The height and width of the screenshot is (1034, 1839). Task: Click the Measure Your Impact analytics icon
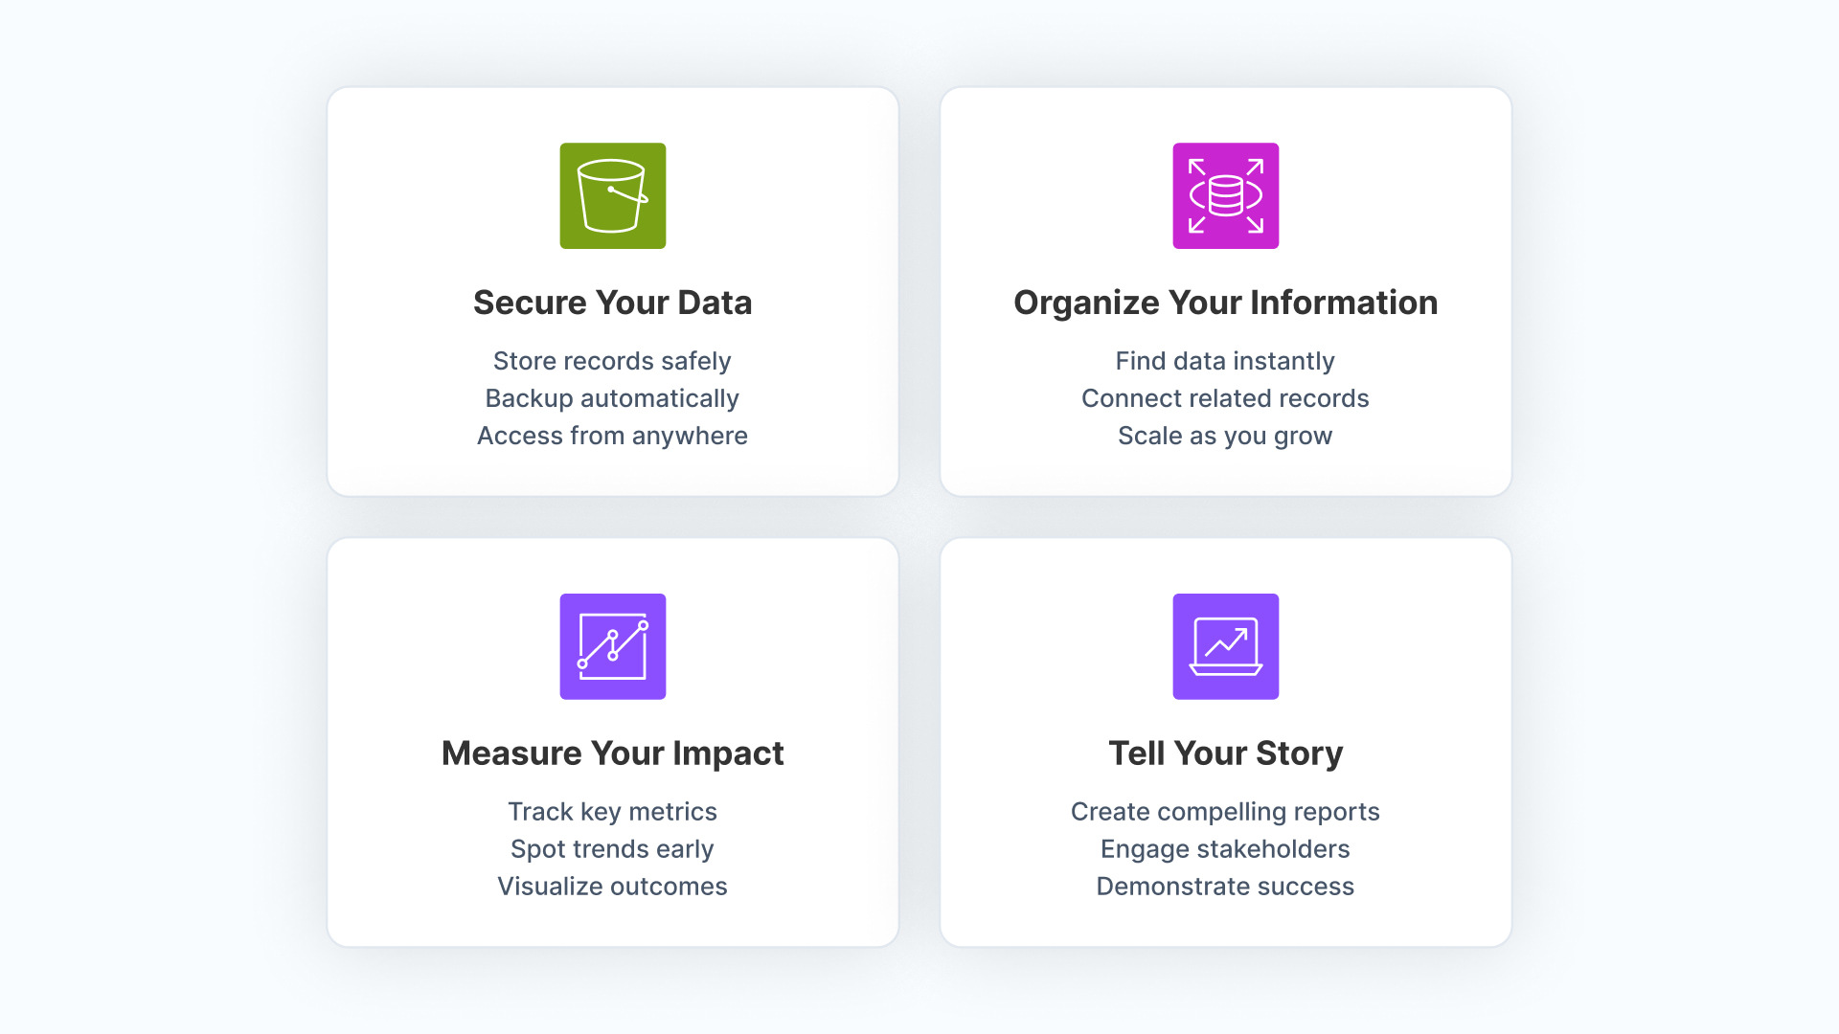coord(612,646)
